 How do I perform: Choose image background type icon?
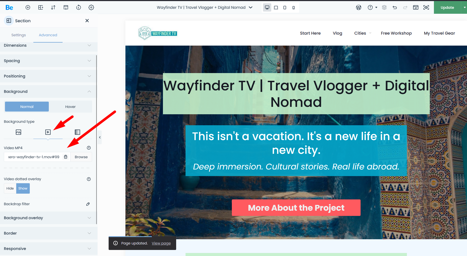pos(18,132)
